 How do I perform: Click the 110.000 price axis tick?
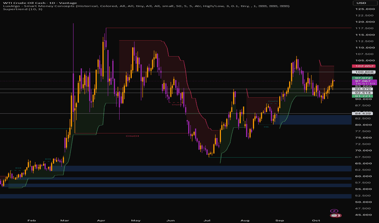pos(365,48)
